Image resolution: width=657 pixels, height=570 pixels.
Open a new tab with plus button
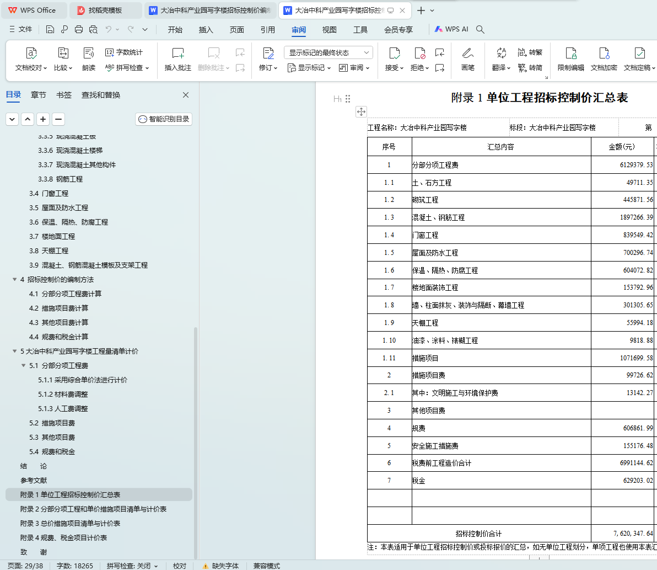click(x=421, y=10)
